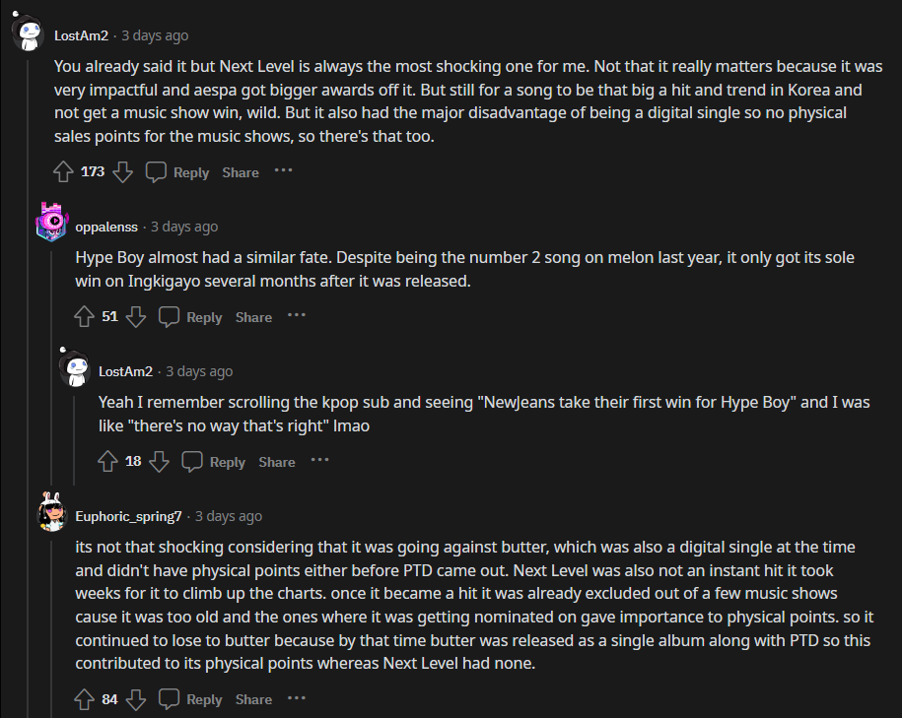Upvote Euphoric_spring7's comment about butter
902x718 pixels.
(85, 699)
